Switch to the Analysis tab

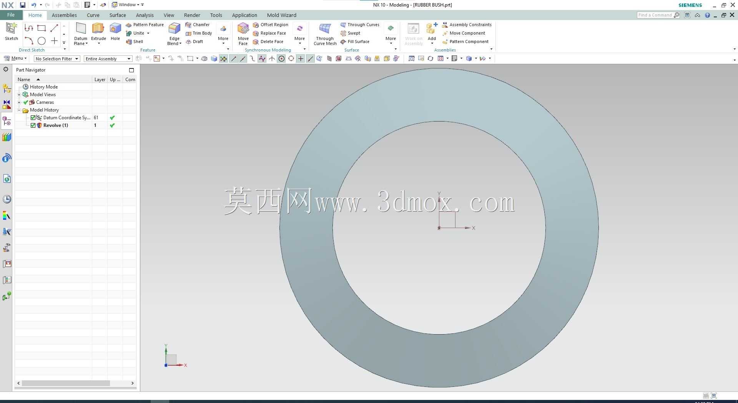pos(145,15)
